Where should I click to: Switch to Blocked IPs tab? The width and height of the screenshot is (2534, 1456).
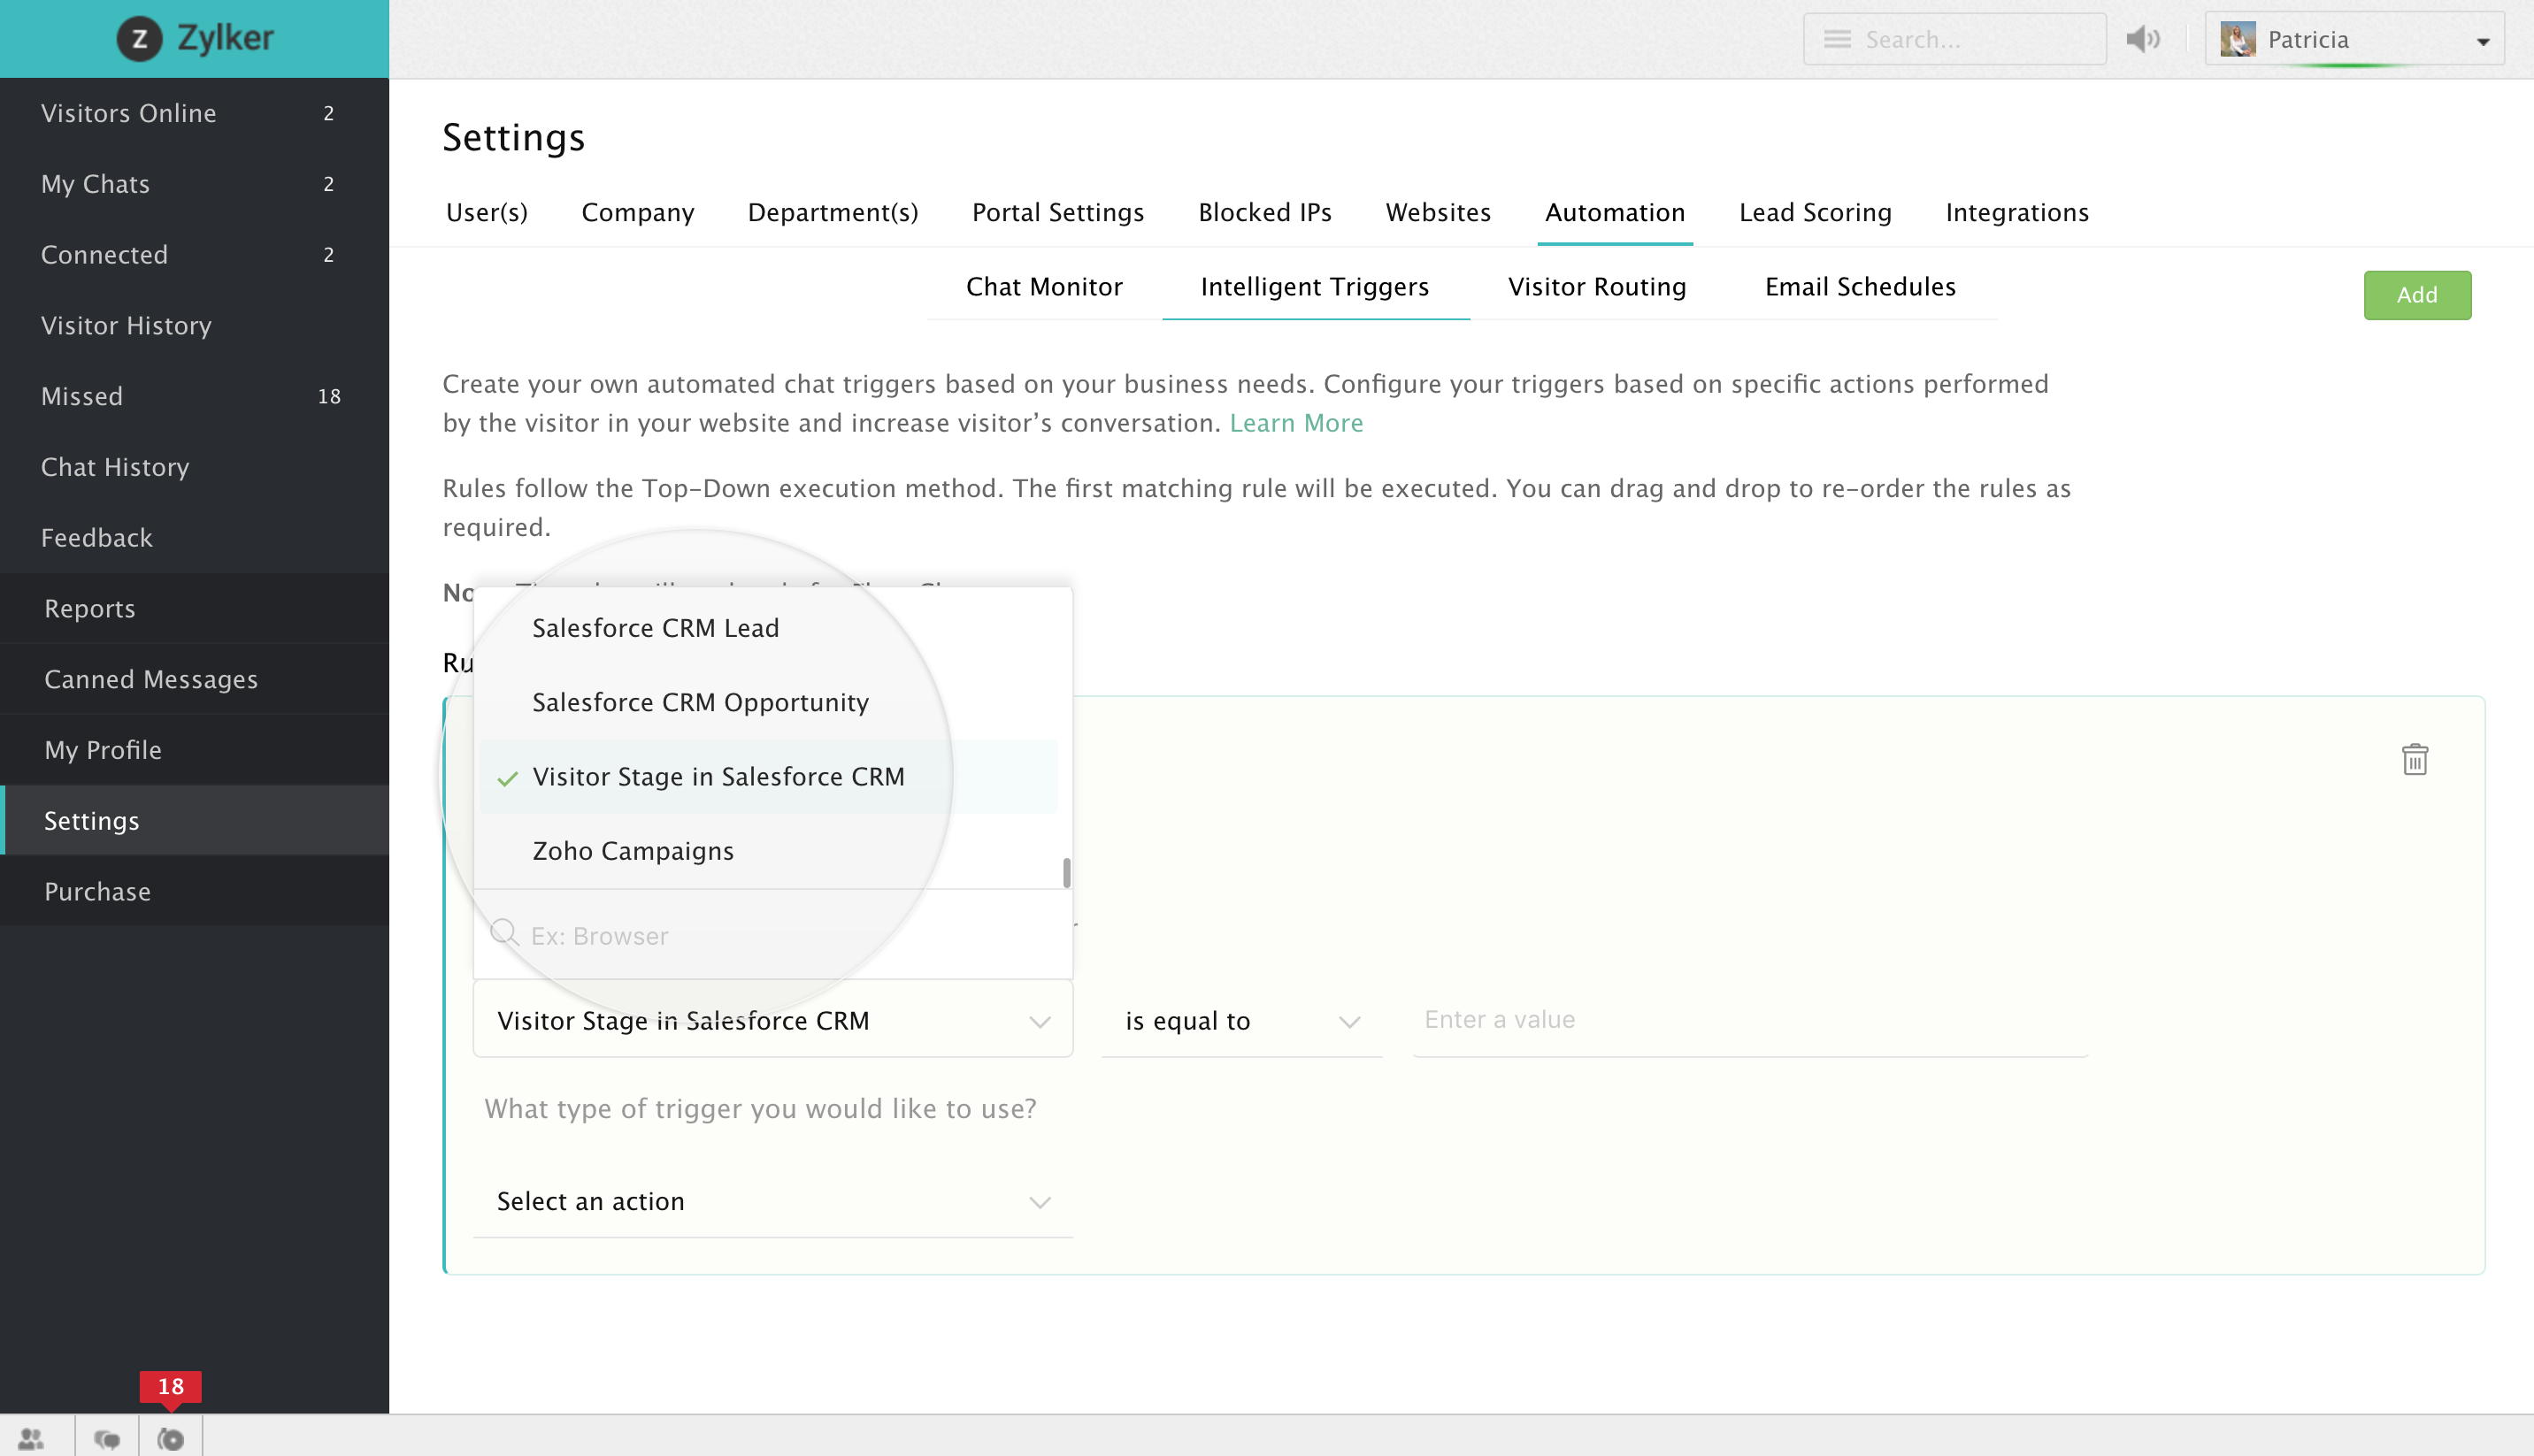pos(1265,212)
